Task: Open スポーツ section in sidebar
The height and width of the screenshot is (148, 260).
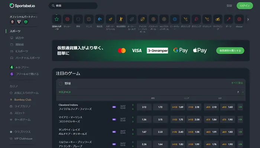Action: pos(15,31)
